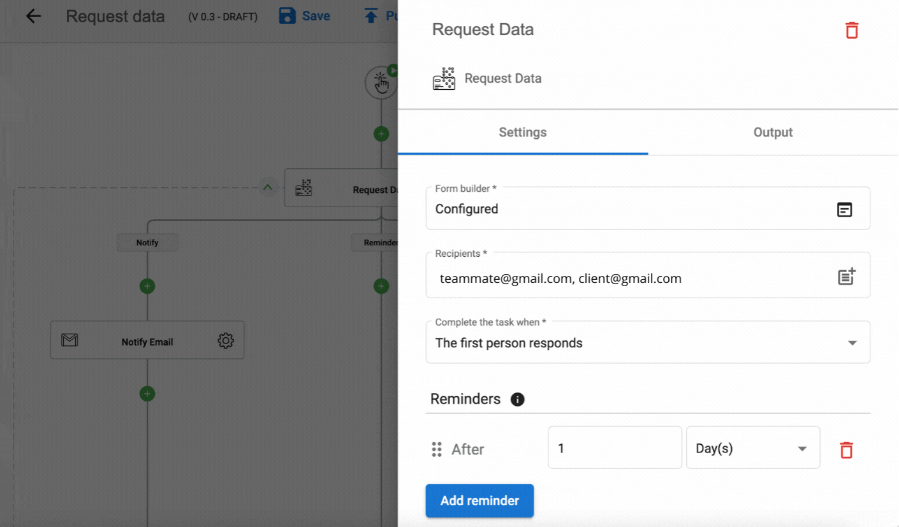Click the reminder number field showing 1
The width and height of the screenshot is (899, 527).
(615, 448)
